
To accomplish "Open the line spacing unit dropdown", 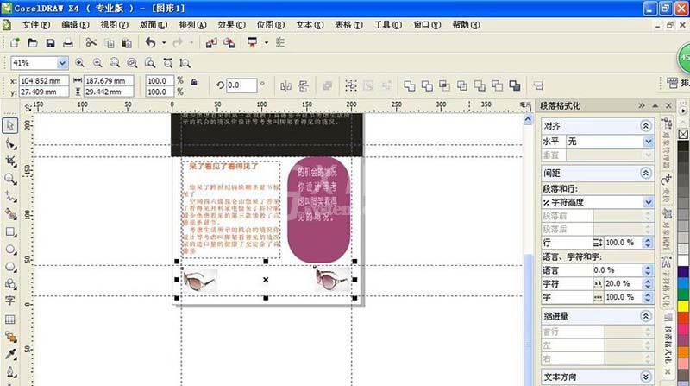I will click(x=648, y=202).
